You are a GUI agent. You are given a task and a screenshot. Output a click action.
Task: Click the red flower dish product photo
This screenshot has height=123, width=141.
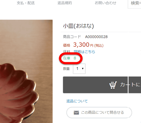[26, 71]
